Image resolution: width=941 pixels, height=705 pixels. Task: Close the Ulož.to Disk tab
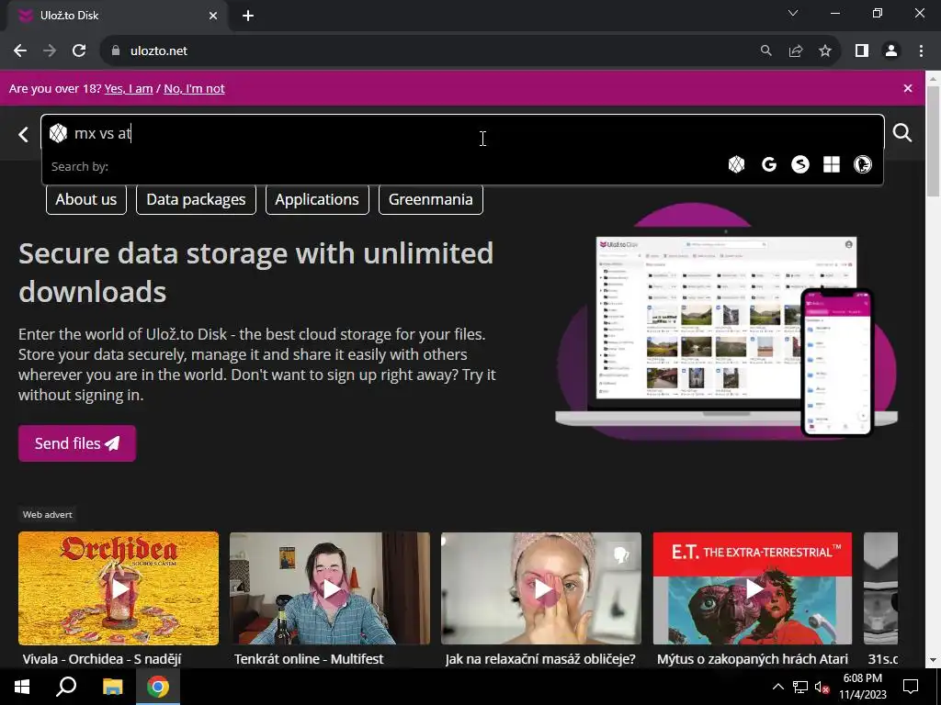point(213,16)
